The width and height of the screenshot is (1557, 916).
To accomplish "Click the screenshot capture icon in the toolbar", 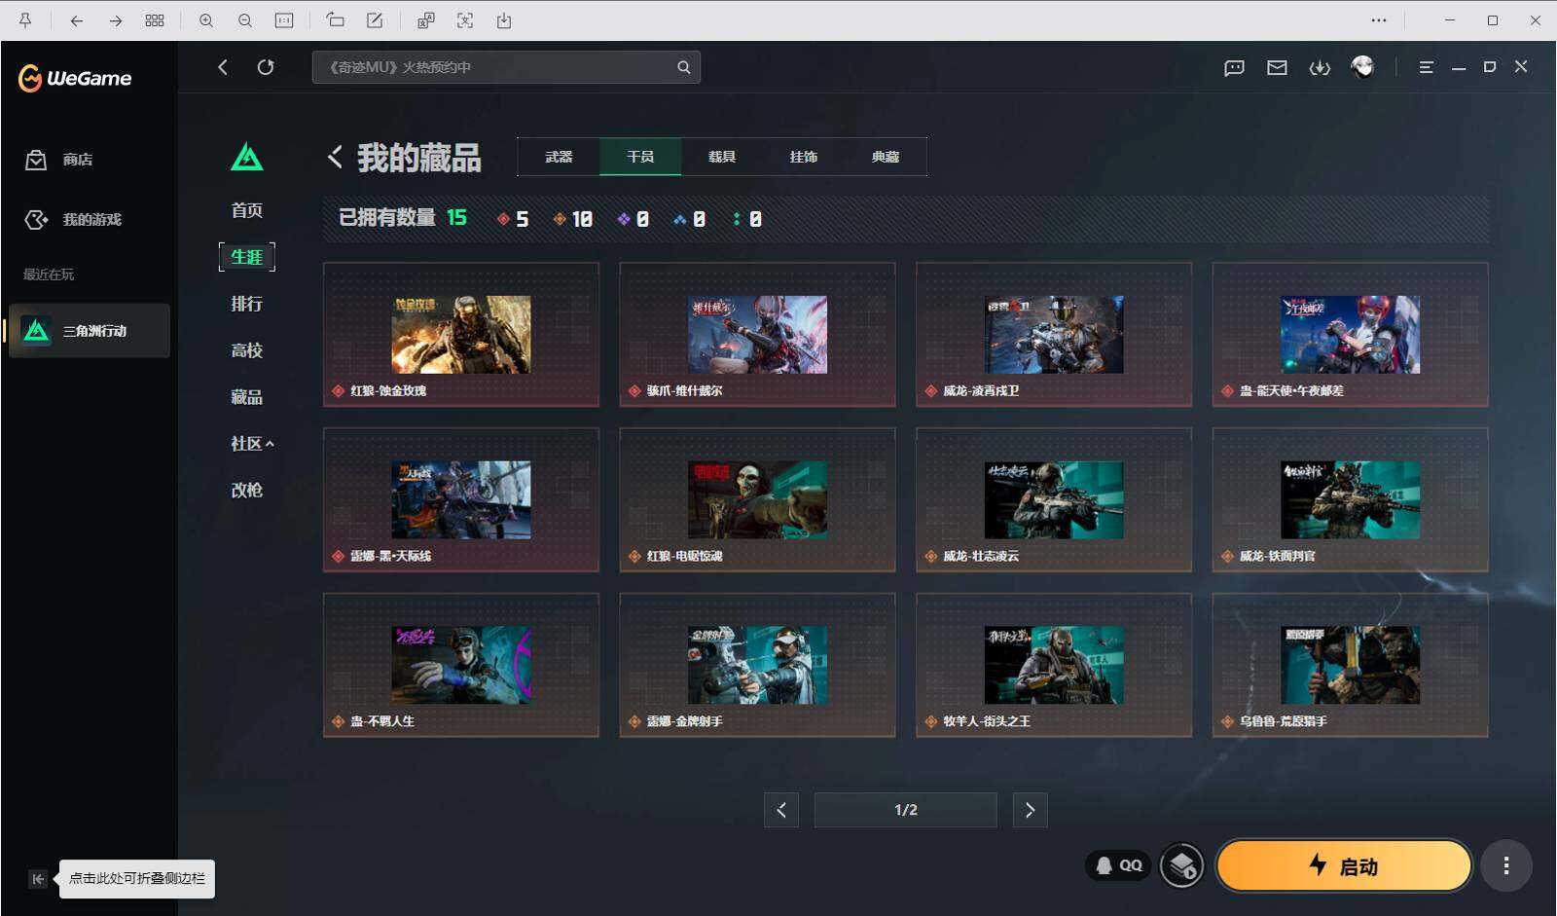I will pyautogui.click(x=466, y=19).
